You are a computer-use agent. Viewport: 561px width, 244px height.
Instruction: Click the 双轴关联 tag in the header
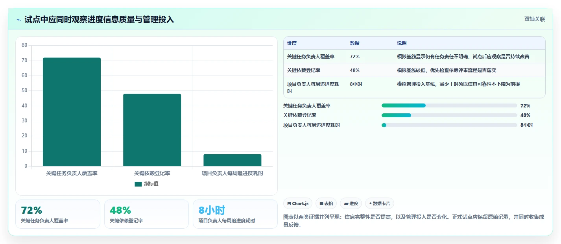(x=534, y=19)
